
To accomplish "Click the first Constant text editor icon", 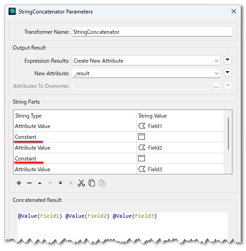I will coord(141,137).
